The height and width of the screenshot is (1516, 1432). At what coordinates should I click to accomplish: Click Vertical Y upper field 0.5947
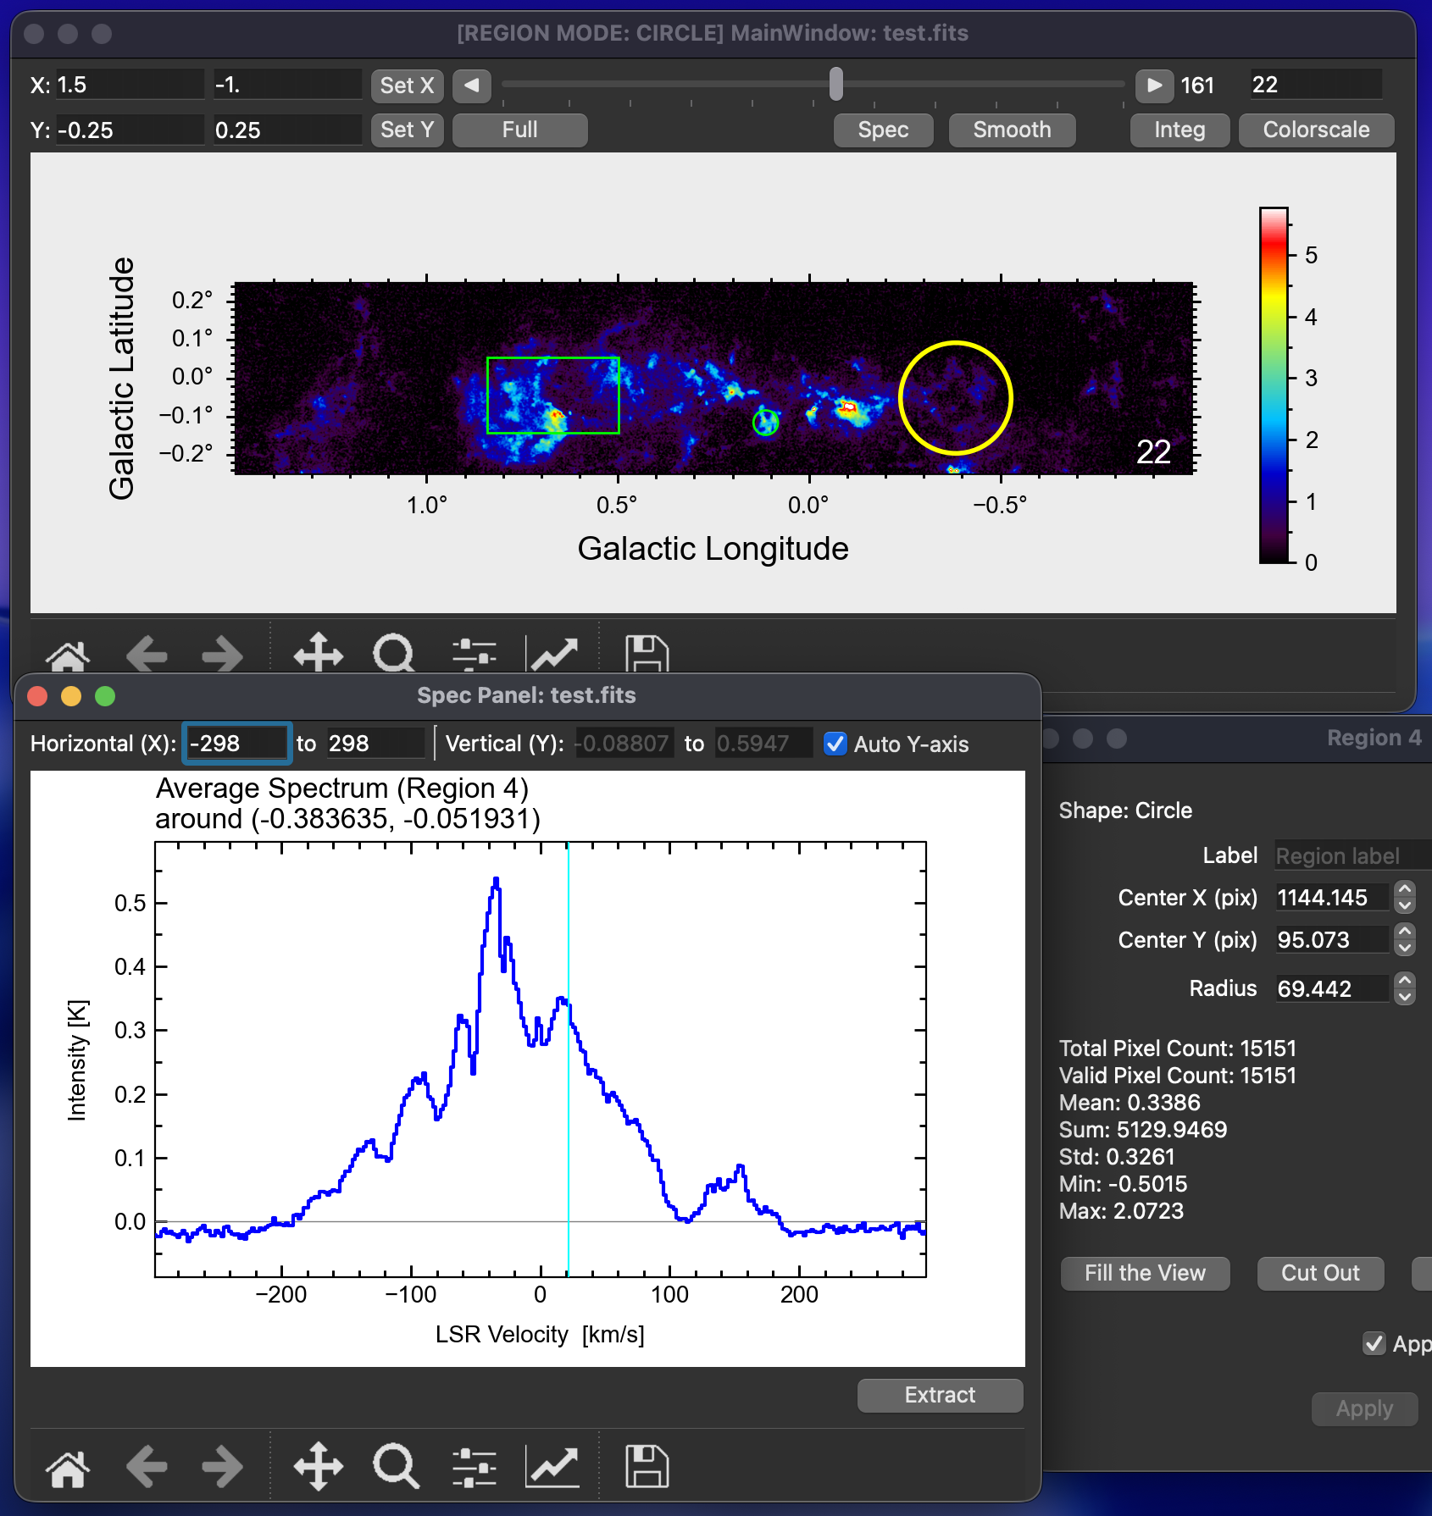[x=763, y=744]
